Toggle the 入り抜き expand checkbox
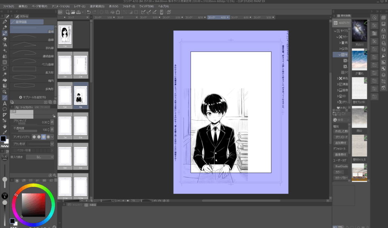Viewport: 388px width, 228px height. coord(11,157)
